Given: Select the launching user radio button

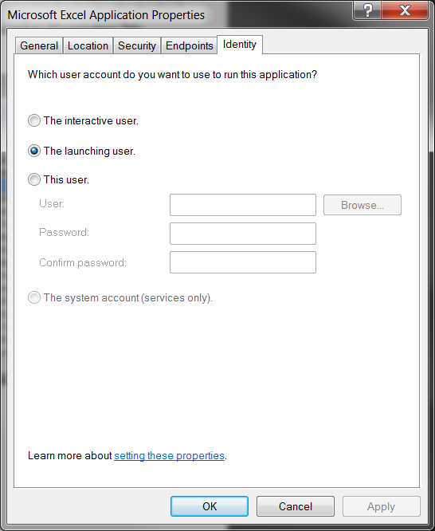Looking at the screenshot, I should click(34, 151).
